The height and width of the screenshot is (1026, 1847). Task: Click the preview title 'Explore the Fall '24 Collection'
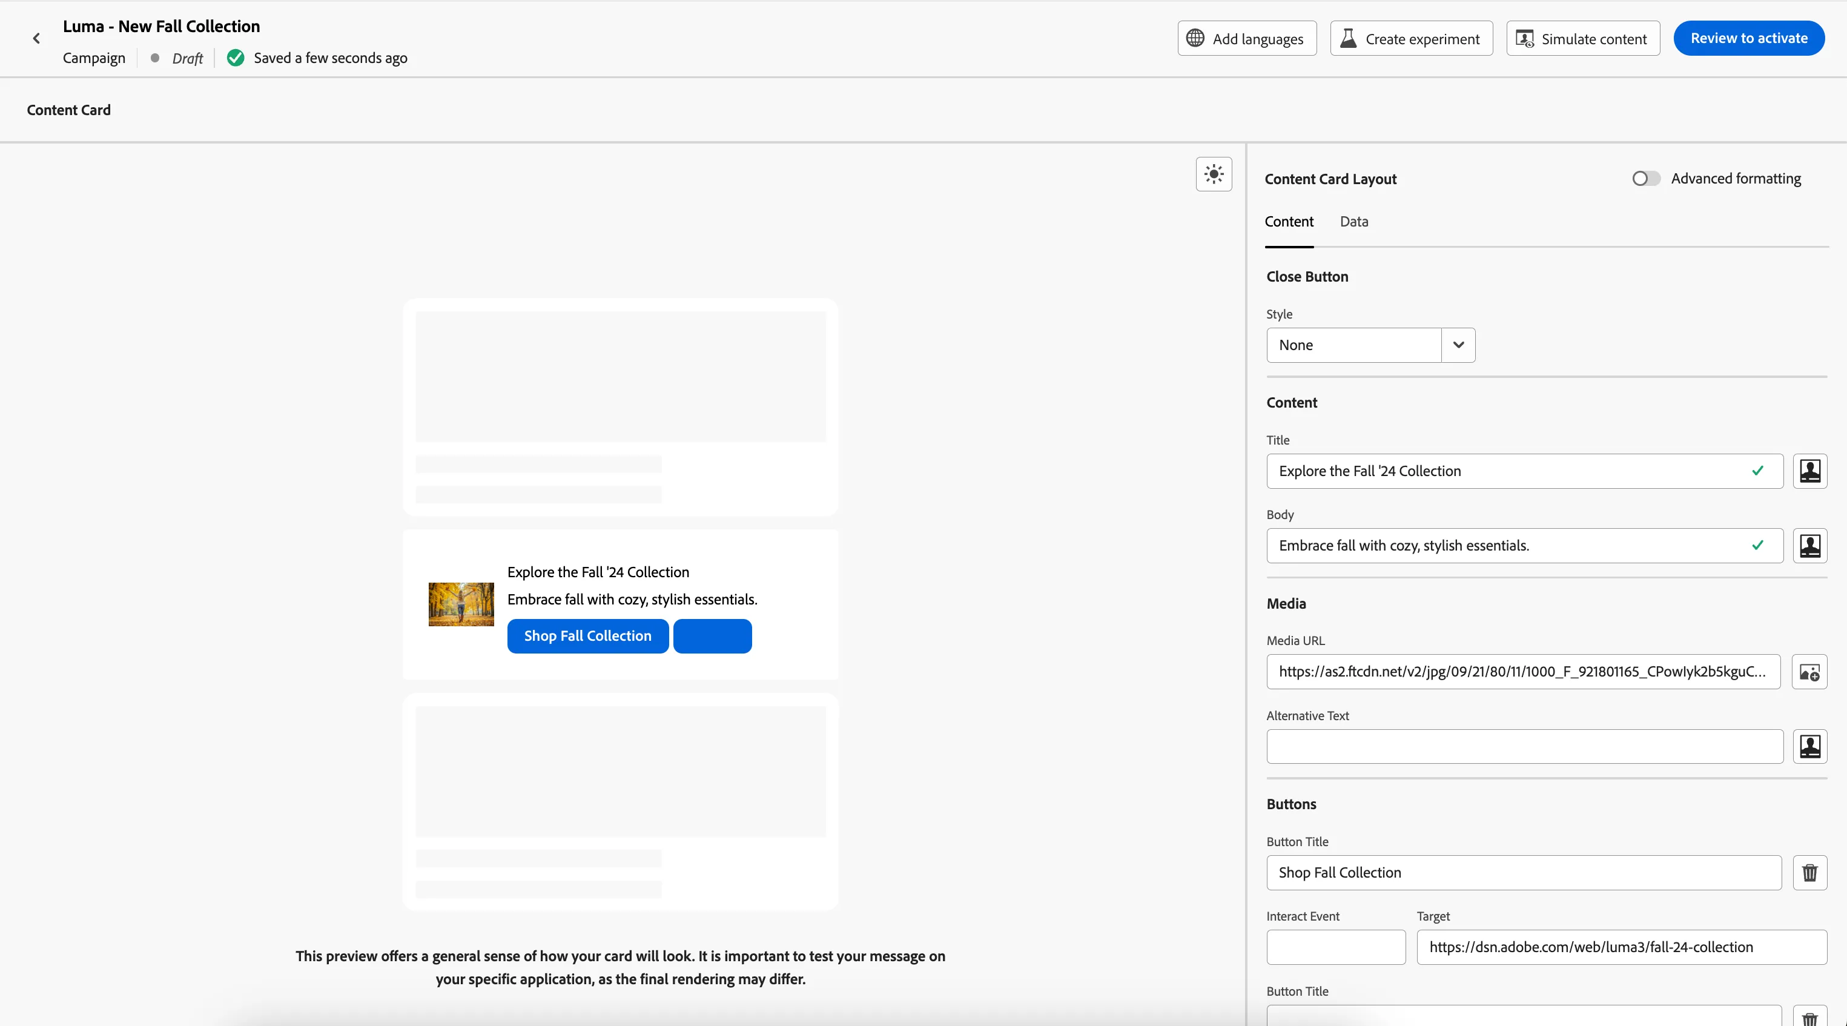point(598,572)
